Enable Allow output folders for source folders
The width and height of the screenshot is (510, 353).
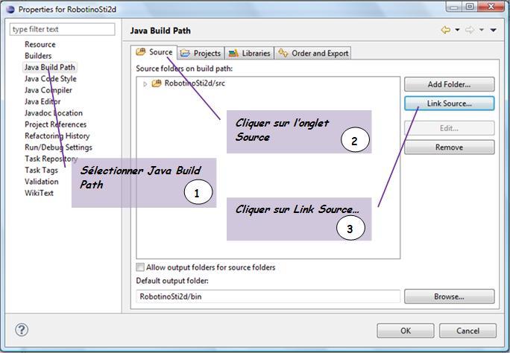(140, 267)
